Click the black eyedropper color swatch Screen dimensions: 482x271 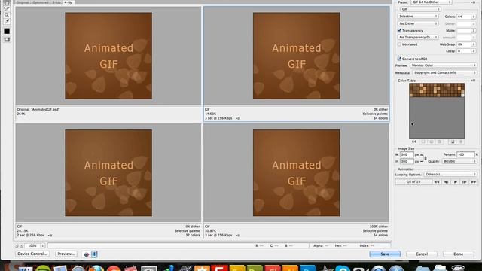coord(7,31)
